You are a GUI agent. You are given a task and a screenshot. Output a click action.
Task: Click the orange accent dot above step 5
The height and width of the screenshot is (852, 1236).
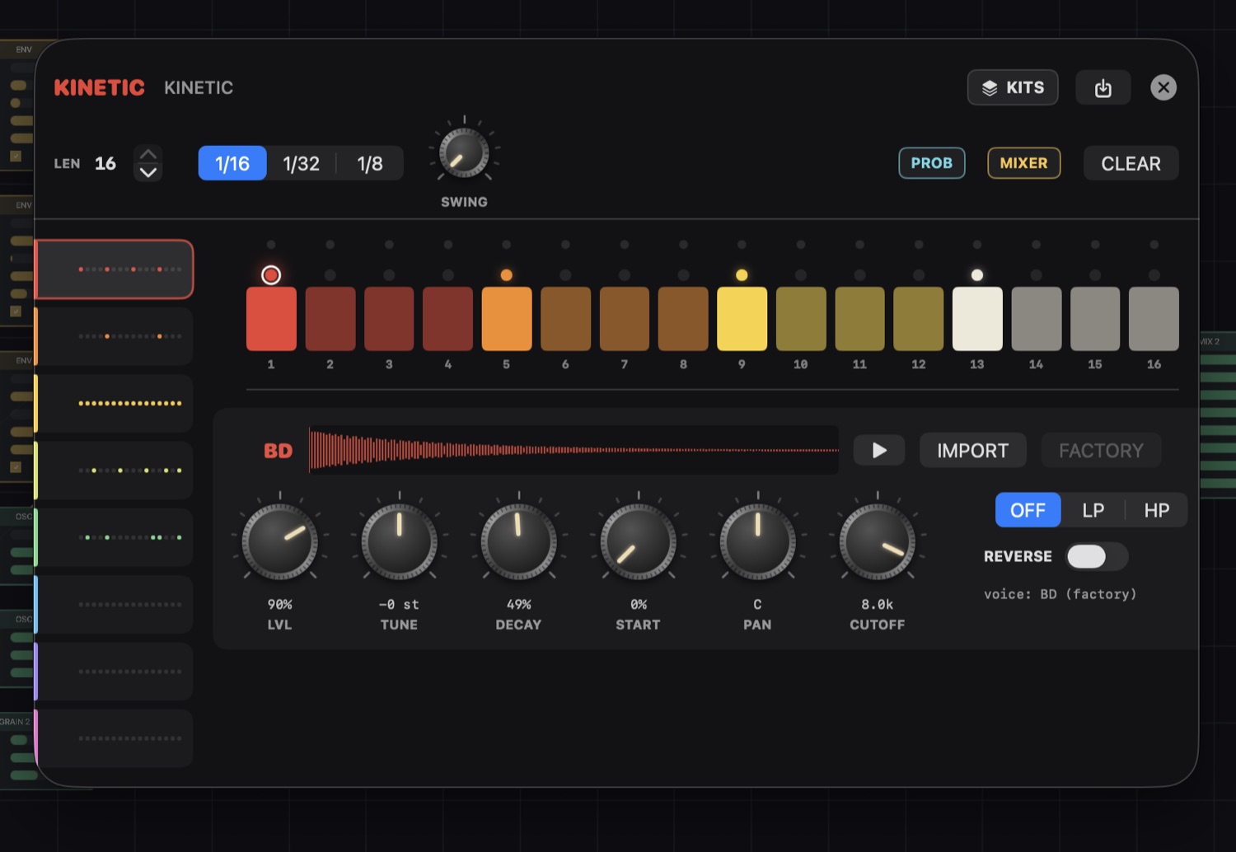click(x=507, y=275)
